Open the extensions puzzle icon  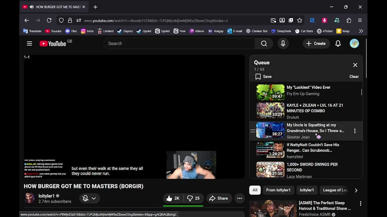tap(349, 20)
